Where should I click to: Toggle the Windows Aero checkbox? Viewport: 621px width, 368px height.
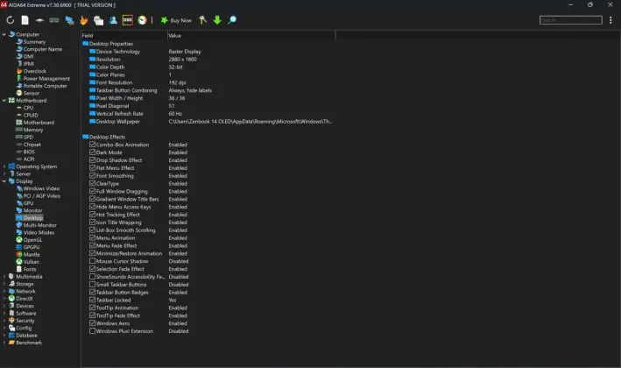click(92, 323)
